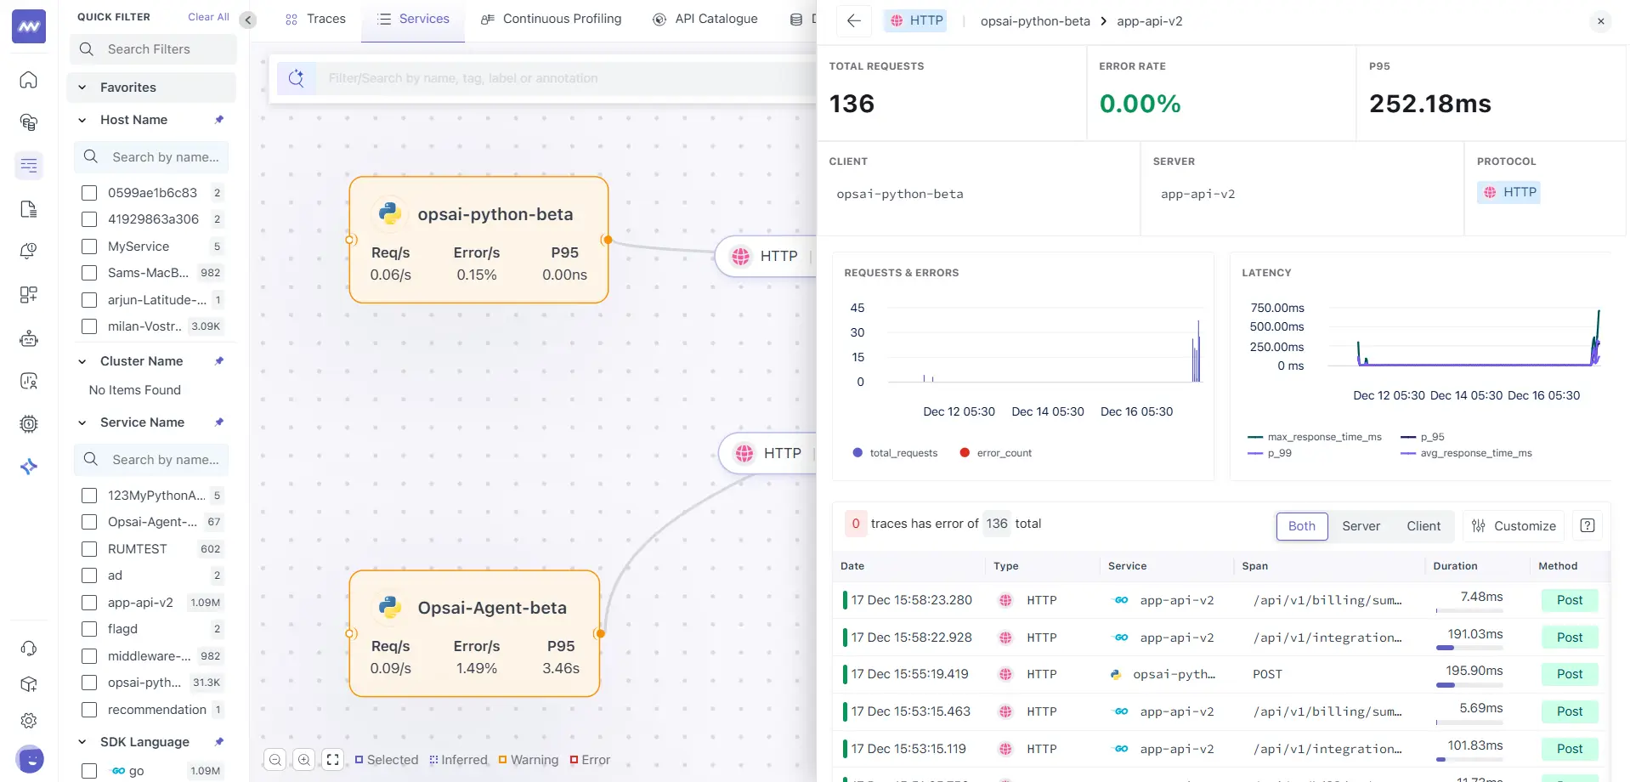
Task: Tick the RUMTEST service checkbox
Action: coord(89,549)
